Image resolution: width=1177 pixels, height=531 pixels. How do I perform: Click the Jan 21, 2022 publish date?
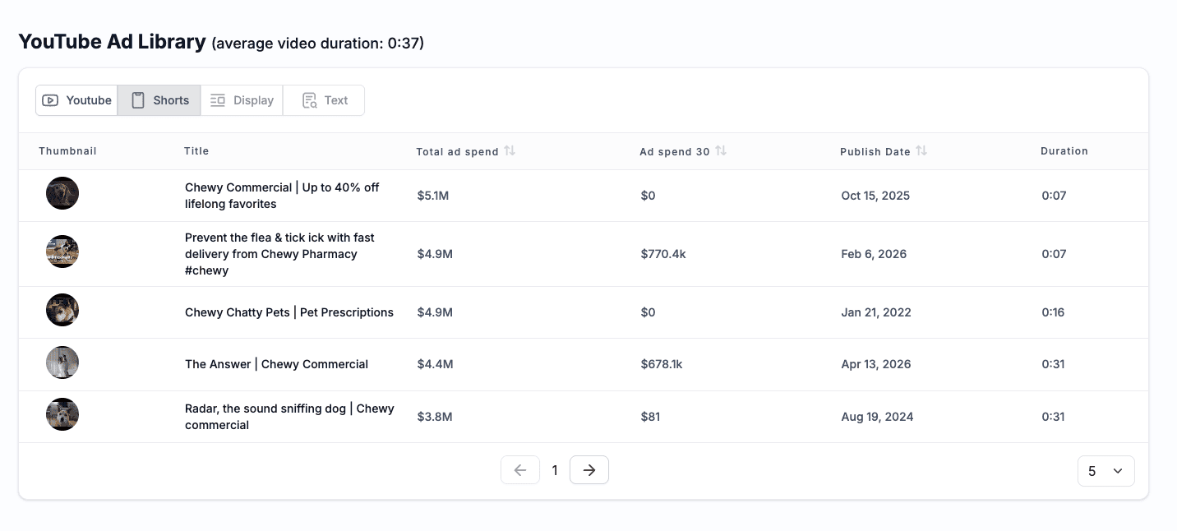click(876, 312)
